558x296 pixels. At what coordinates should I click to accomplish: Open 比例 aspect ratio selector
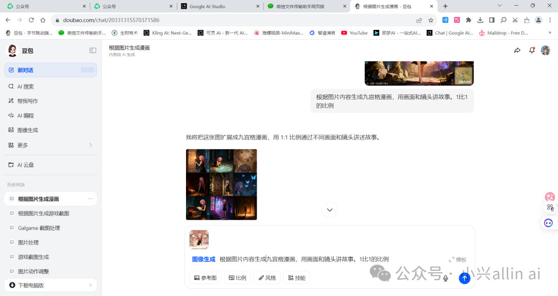click(x=237, y=278)
